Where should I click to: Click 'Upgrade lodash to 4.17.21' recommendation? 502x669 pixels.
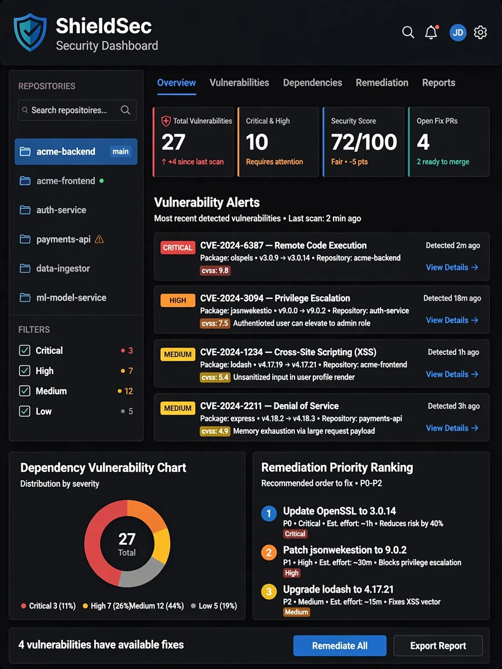tap(340, 589)
